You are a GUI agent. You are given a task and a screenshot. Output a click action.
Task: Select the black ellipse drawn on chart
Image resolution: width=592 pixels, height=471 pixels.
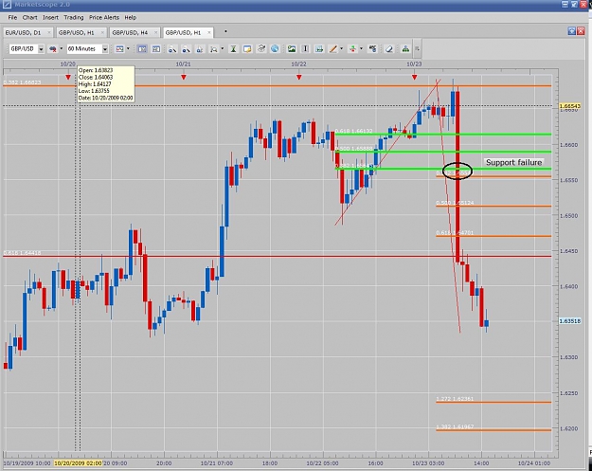click(457, 171)
